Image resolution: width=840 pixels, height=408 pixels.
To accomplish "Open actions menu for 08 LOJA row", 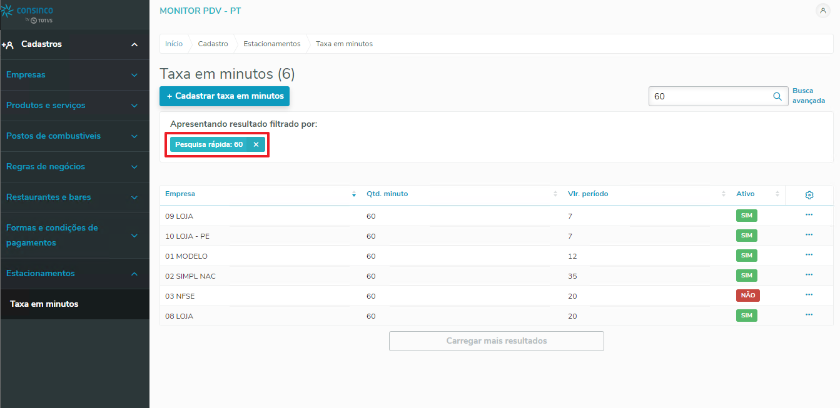I will 809,315.
